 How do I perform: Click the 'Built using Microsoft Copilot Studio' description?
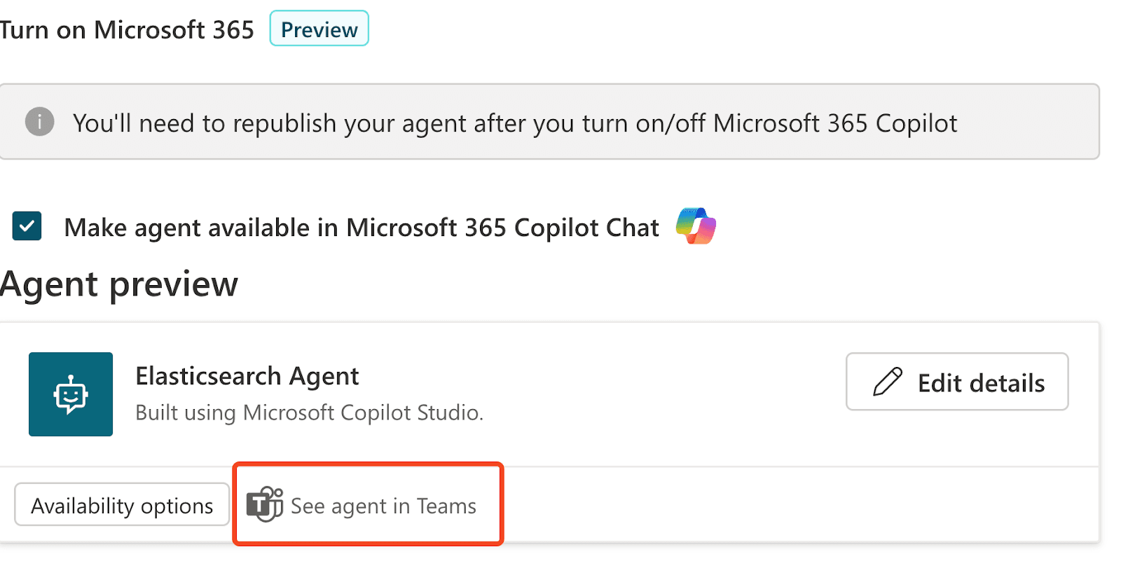coord(309,413)
